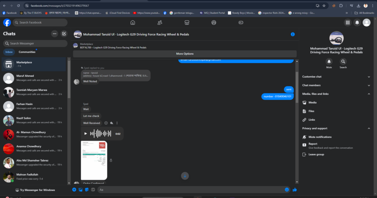This screenshot has height=198, width=377.
Task: Focus the message text box 'Aa'
Action: [x=191, y=190]
